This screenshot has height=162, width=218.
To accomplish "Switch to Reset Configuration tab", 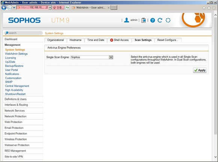I will 168,40.
